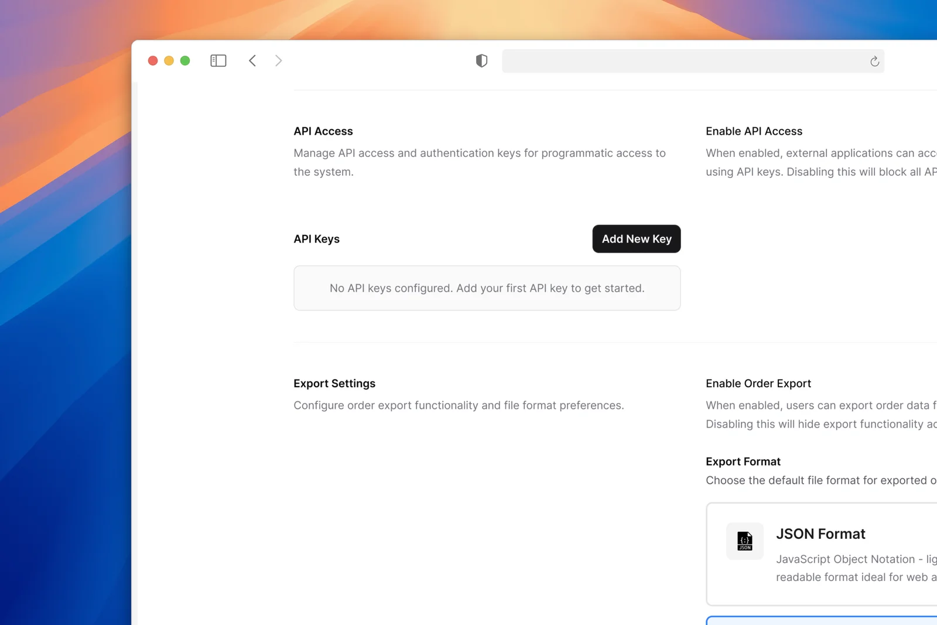This screenshot has height=625, width=937.
Task: Click the empty API keys placeholder message
Action: tap(487, 288)
